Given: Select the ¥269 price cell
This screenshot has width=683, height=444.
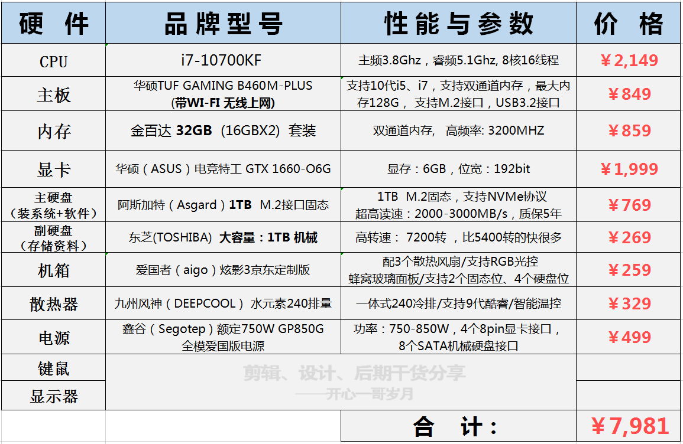Looking at the screenshot, I should (628, 237).
